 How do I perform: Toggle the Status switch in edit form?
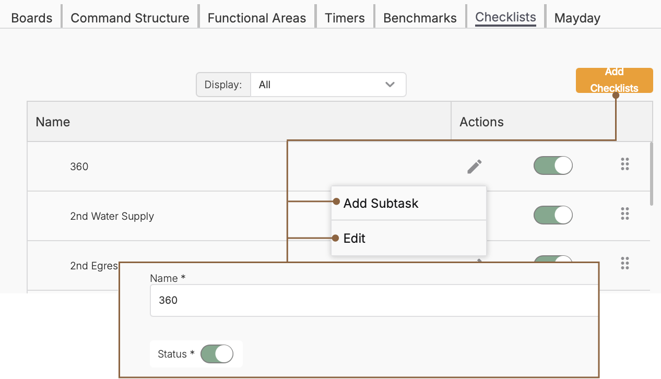(217, 354)
